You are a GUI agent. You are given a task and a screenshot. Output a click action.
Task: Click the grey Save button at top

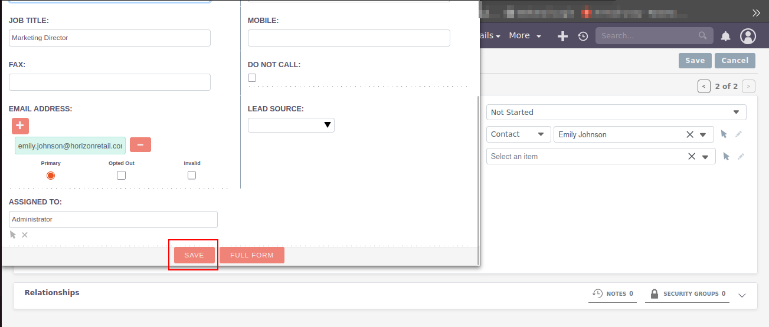(x=695, y=60)
